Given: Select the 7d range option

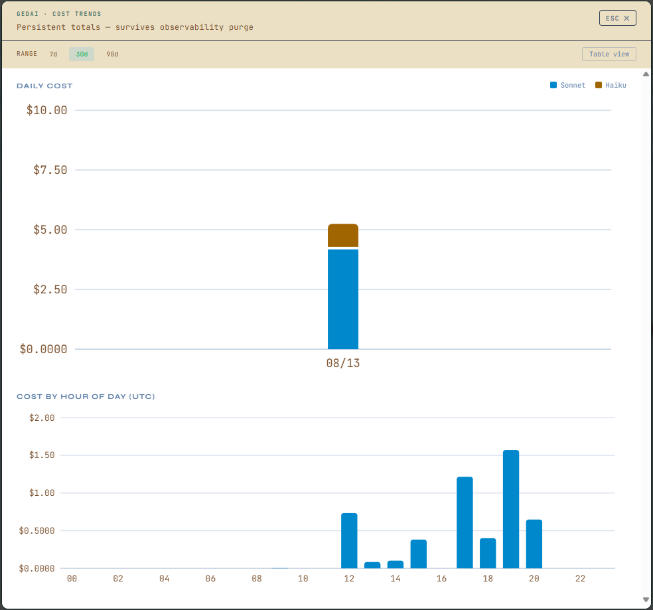Looking at the screenshot, I should coord(53,54).
